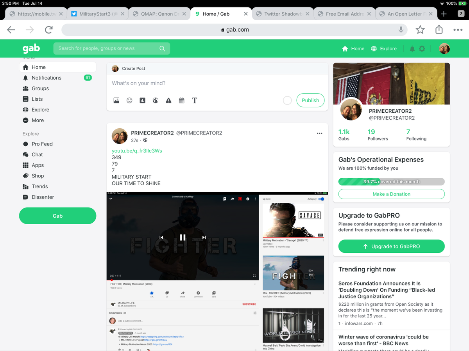
Task: Go back with the browser back arrow
Action: click(x=11, y=30)
